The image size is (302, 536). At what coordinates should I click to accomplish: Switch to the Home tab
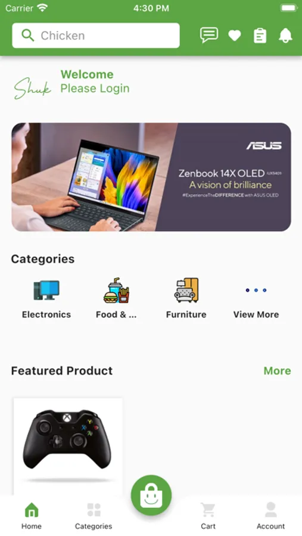click(32, 516)
